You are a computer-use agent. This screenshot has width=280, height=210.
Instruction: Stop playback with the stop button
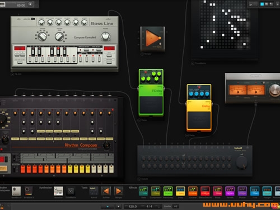(118, 207)
